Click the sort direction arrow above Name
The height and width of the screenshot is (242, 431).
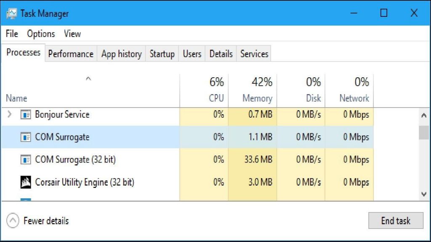coord(88,79)
